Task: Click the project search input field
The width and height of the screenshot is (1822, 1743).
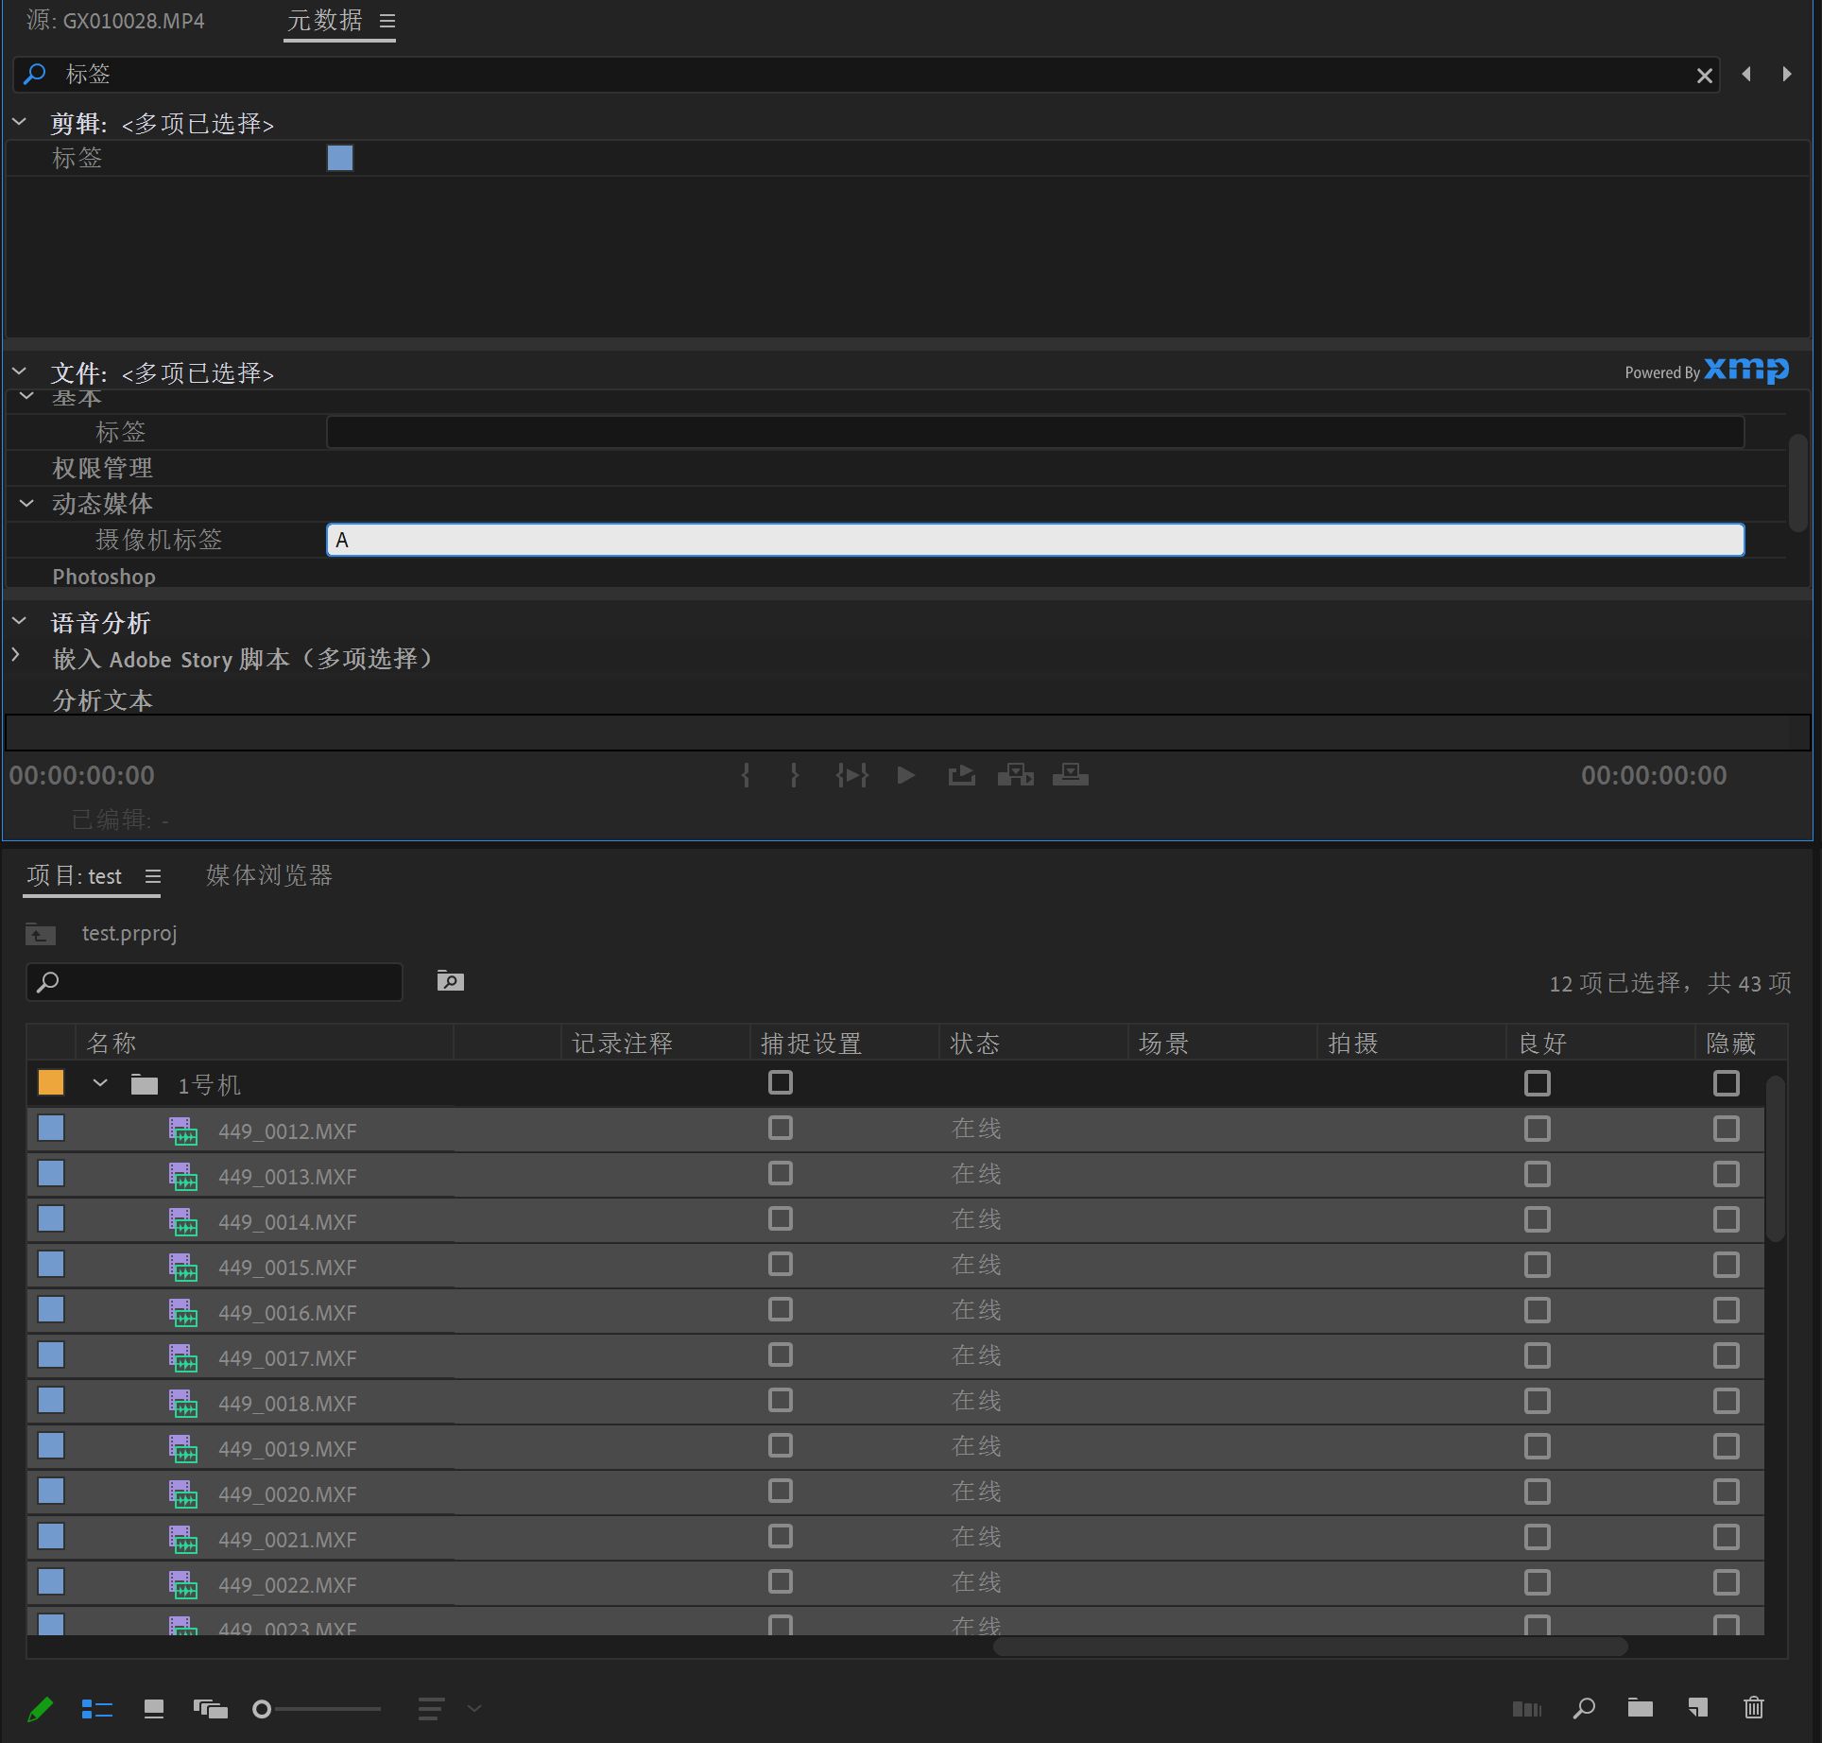Action: point(215,982)
